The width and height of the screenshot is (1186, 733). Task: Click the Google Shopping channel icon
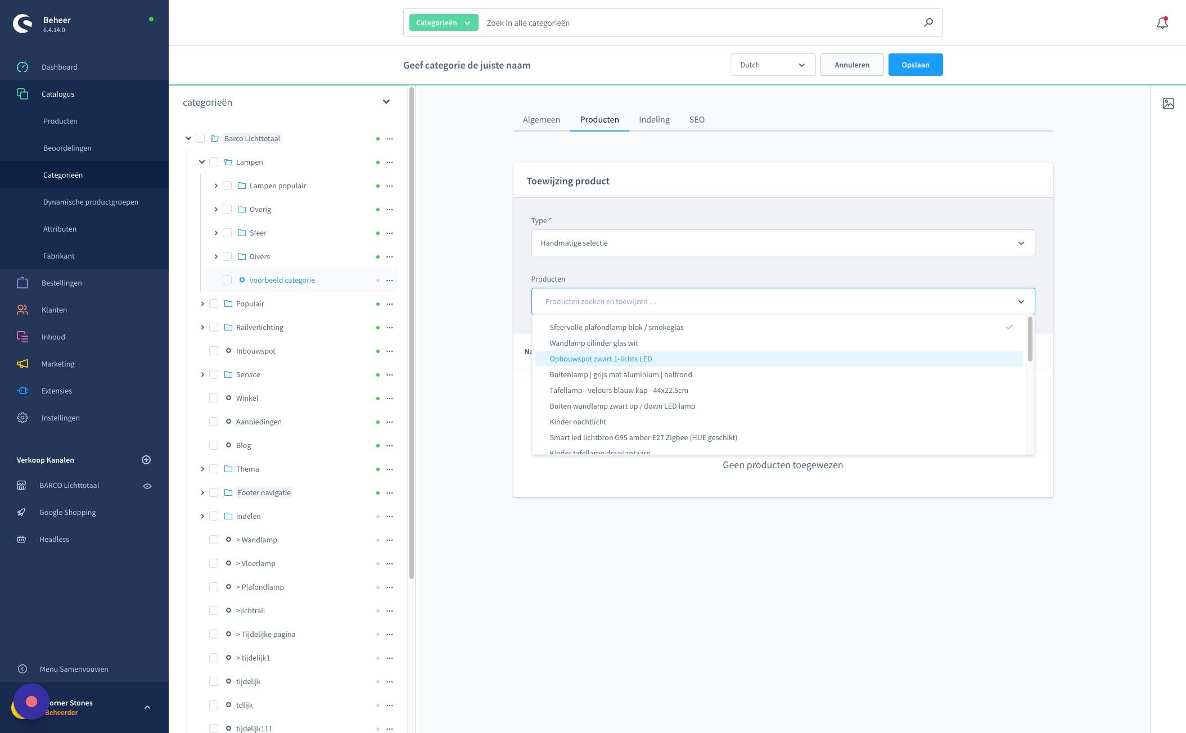[21, 512]
